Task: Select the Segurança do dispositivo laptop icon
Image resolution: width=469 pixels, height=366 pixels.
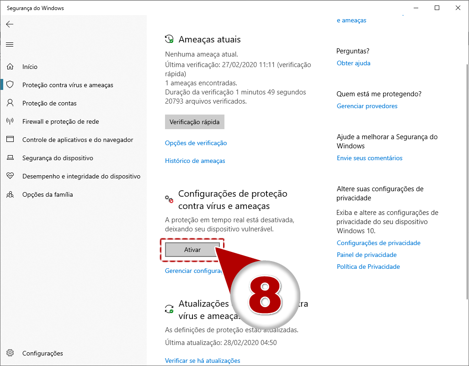Action: (10, 157)
